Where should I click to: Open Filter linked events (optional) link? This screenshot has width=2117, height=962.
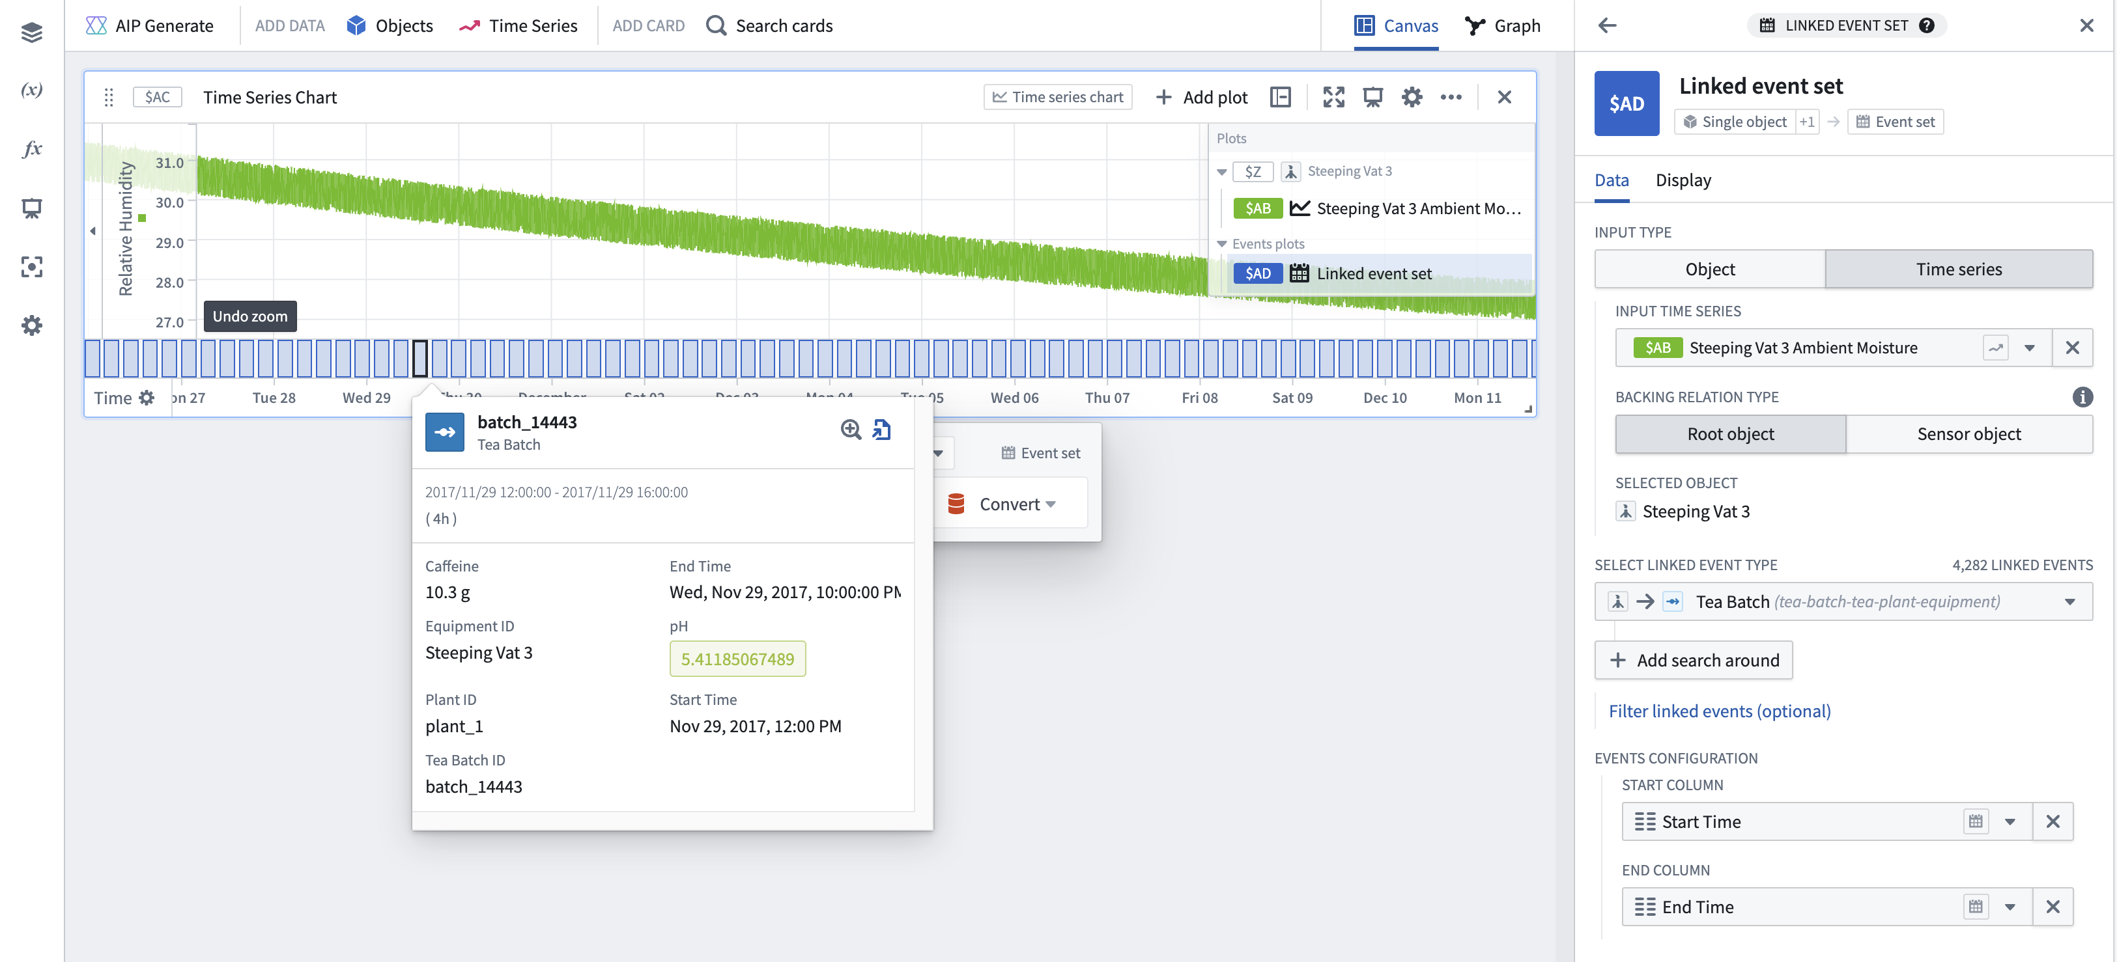click(1719, 711)
